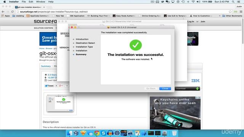Open Notification Center icon in menu bar
244x137 pixels.
pyautogui.click(x=239, y=2)
